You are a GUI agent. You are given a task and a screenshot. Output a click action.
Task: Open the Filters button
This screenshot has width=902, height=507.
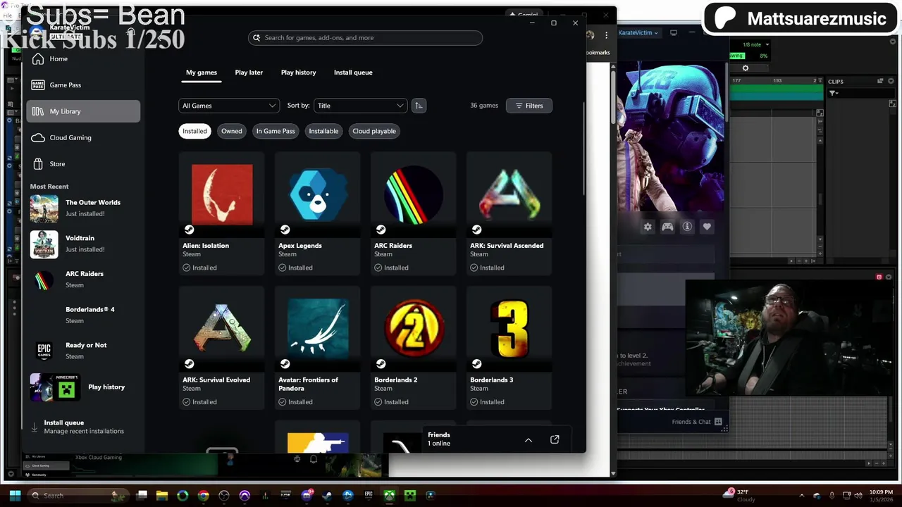(529, 106)
